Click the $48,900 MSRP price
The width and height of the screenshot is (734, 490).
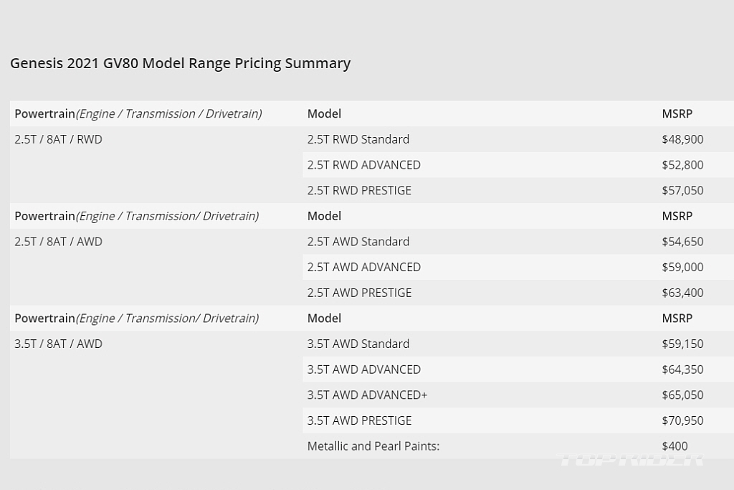[682, 140]
